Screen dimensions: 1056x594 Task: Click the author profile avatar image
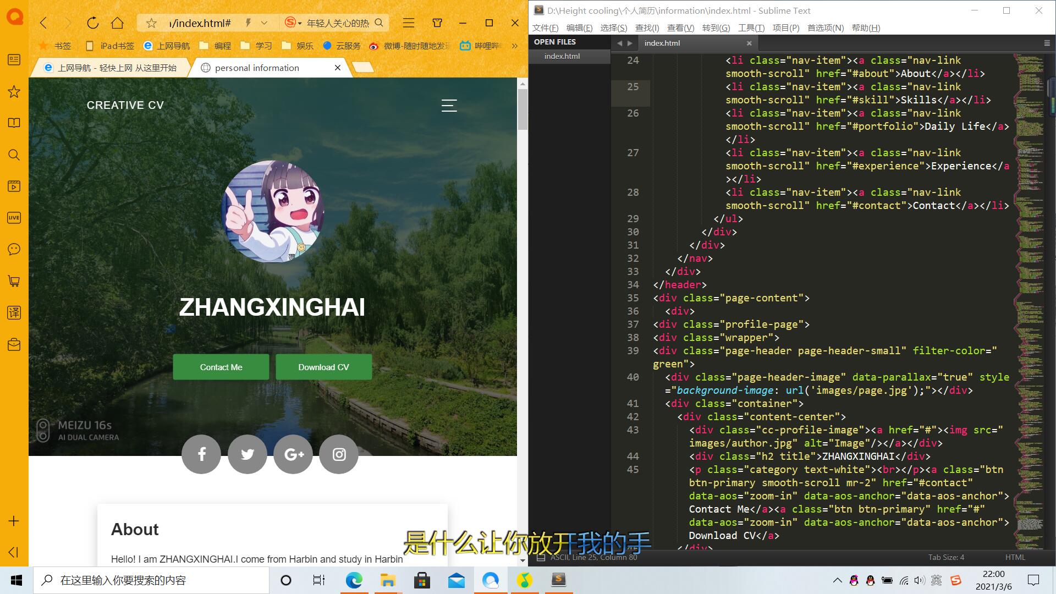(273, 211)
